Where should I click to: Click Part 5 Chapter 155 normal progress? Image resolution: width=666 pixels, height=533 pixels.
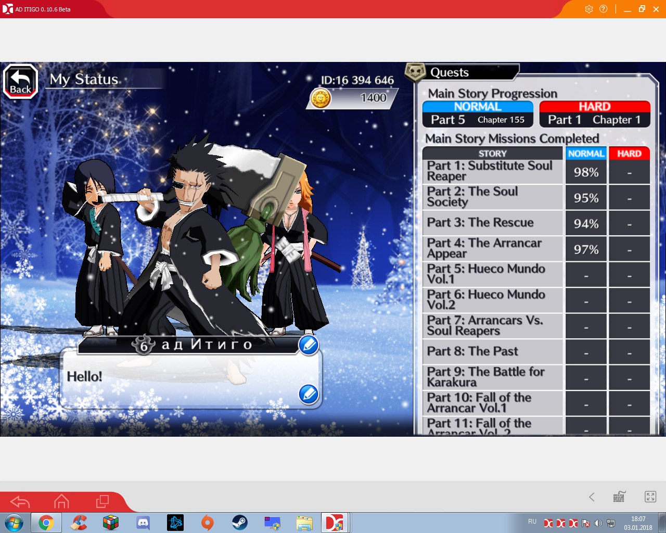(478, 120)
